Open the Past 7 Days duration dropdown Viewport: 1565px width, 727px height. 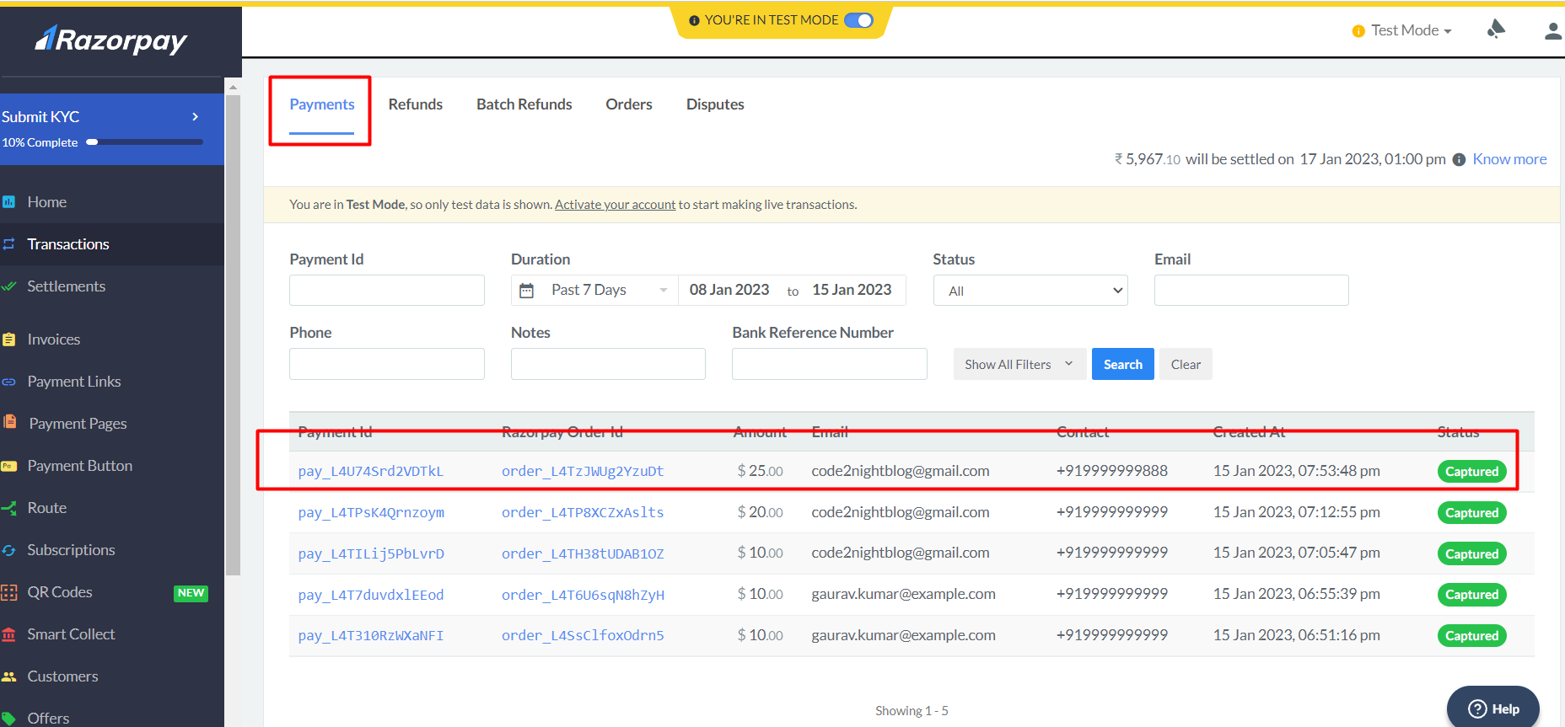594,290
